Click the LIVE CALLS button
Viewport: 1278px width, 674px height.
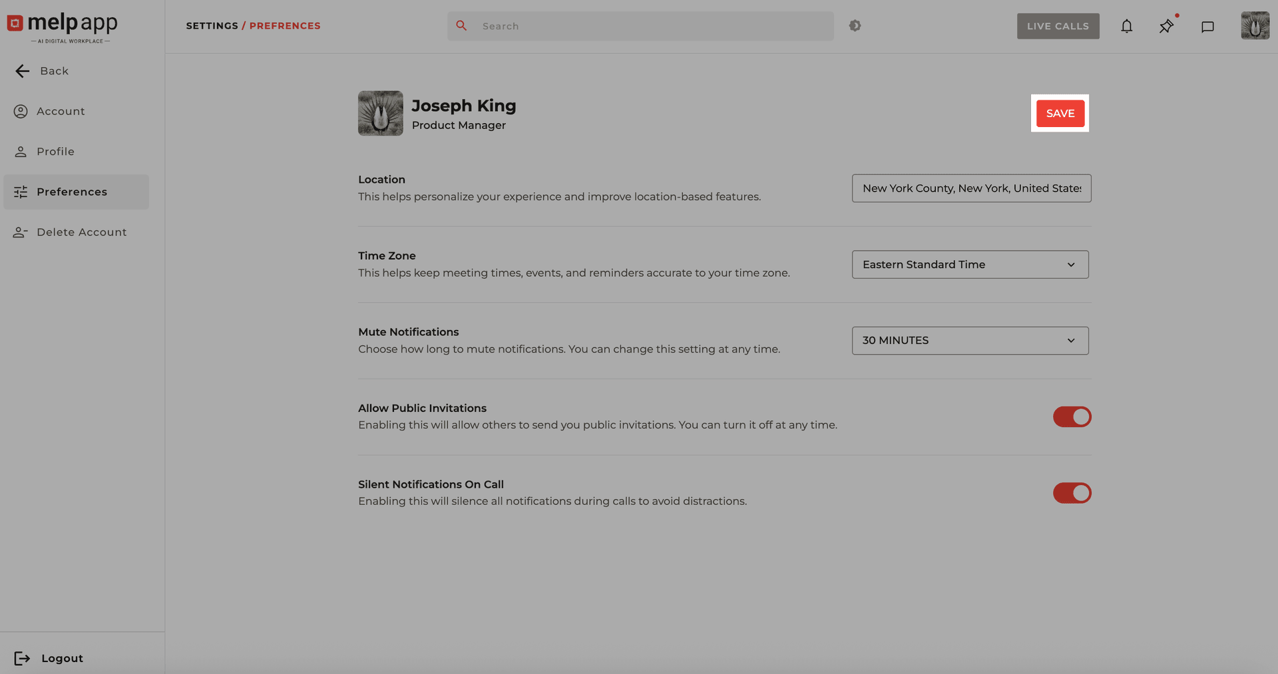coord(1058,26)
